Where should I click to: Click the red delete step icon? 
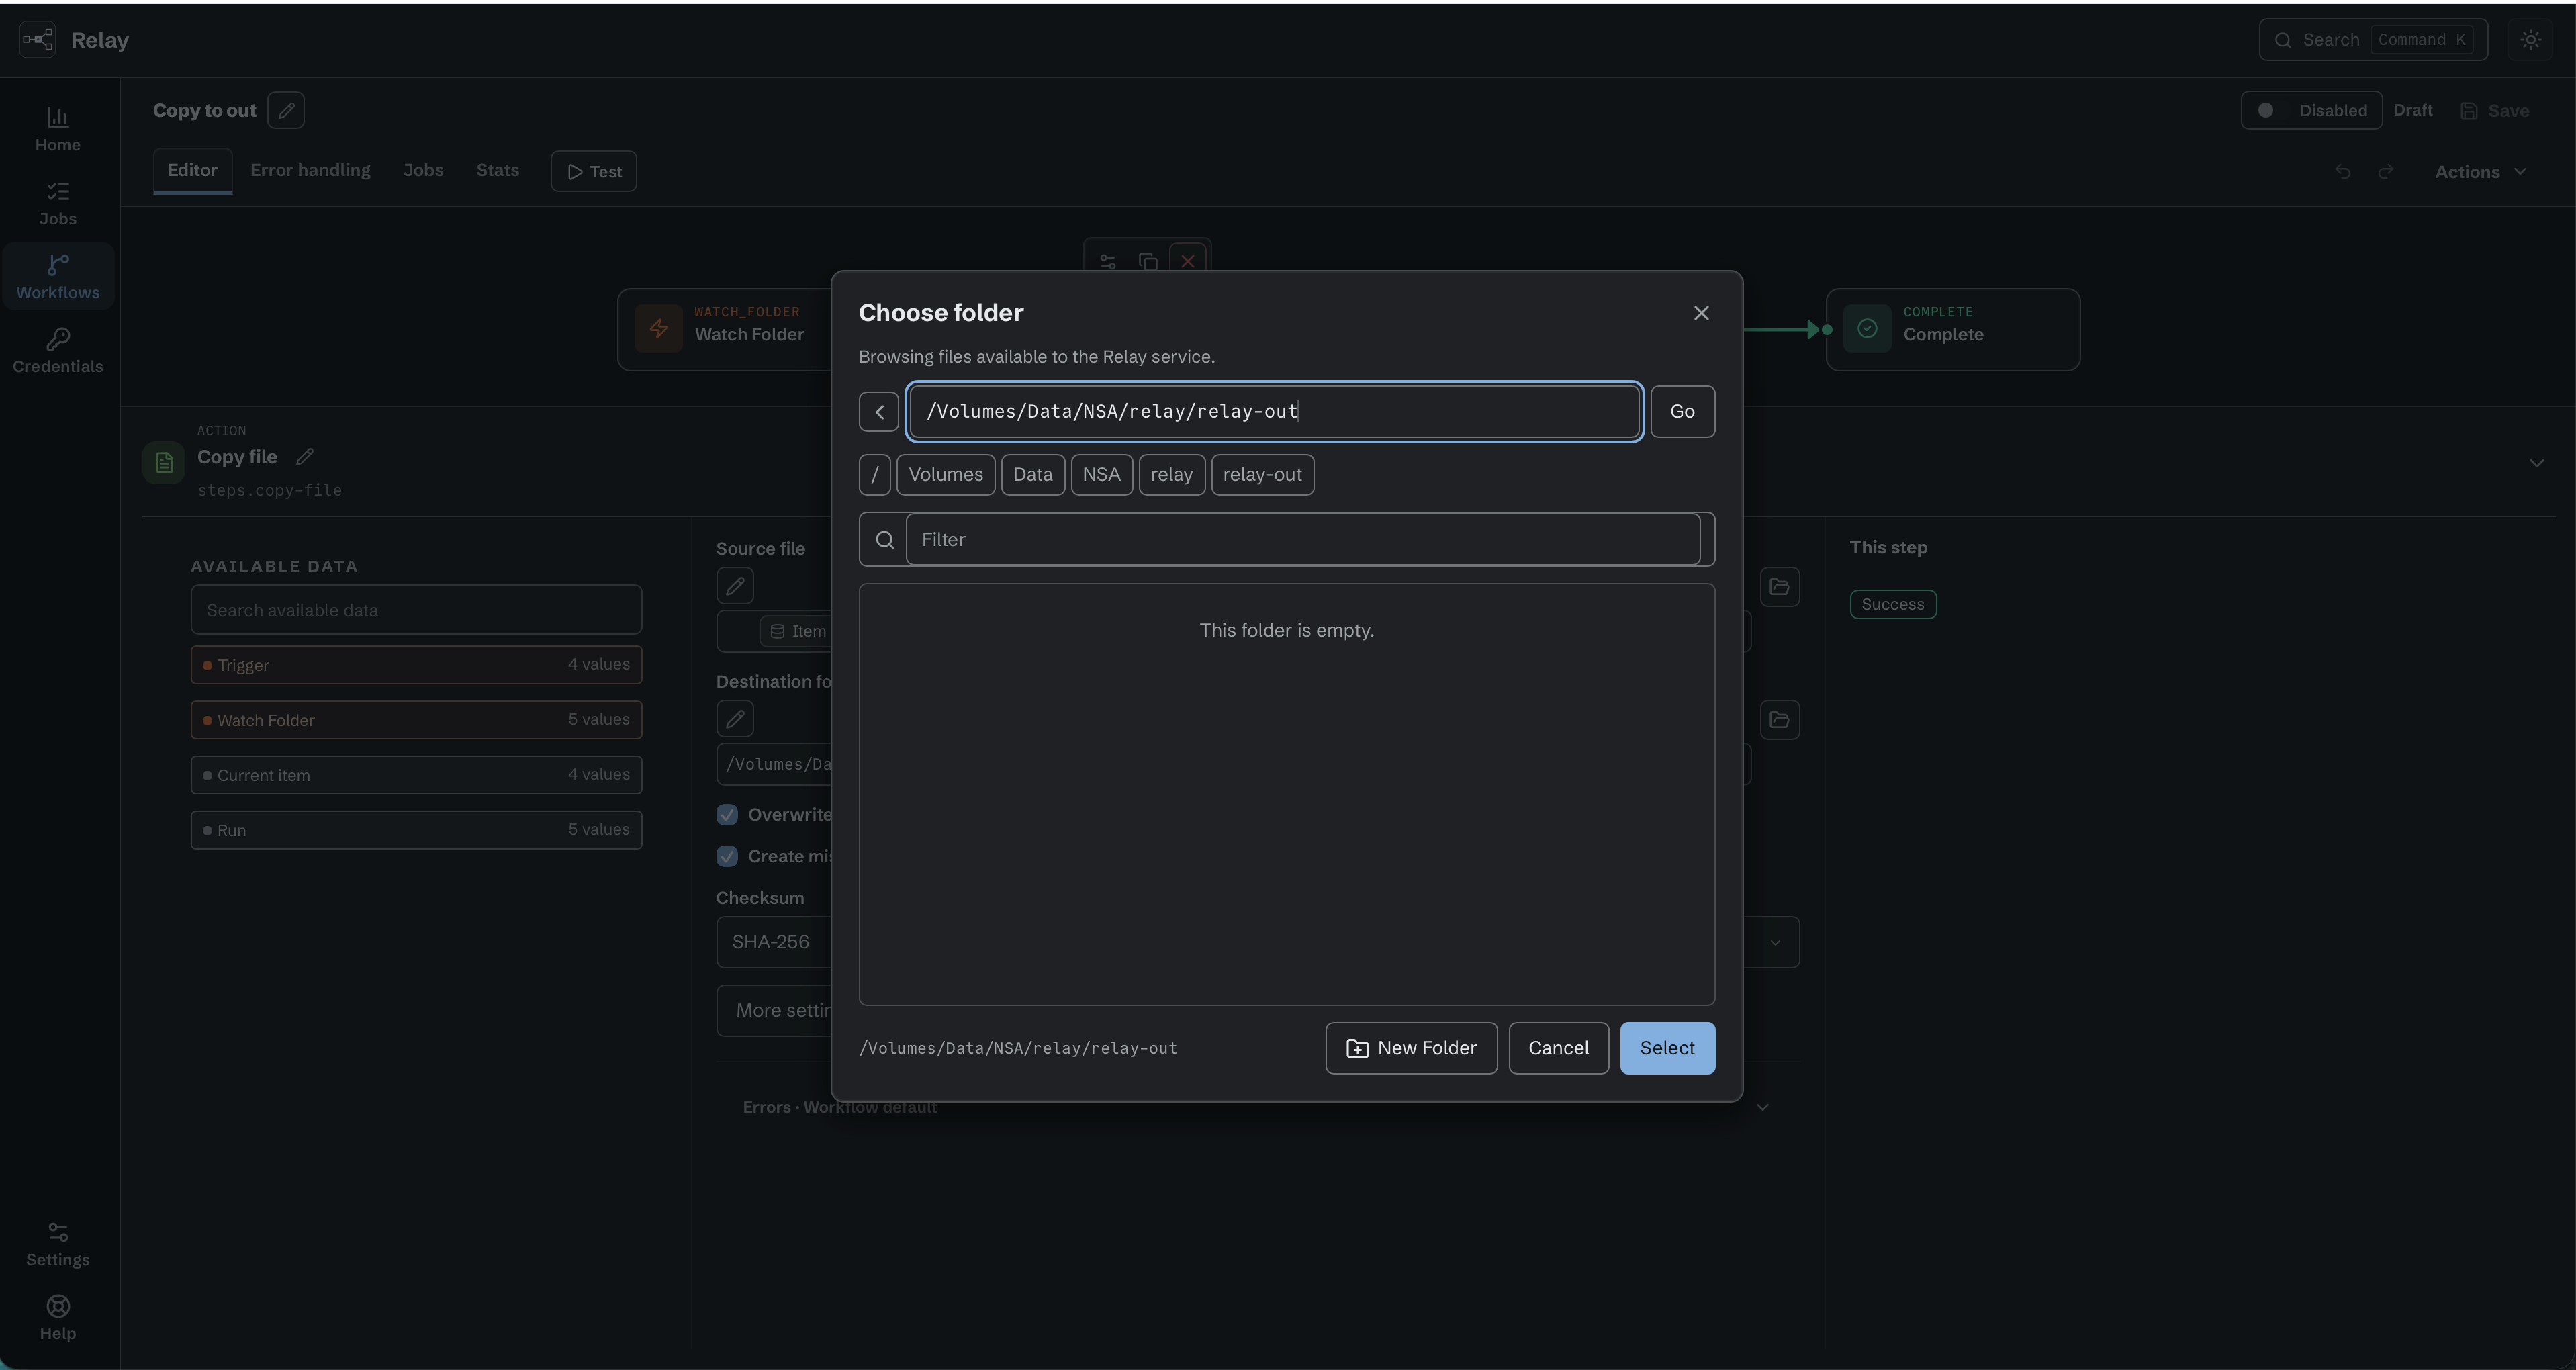point(1187,261)
